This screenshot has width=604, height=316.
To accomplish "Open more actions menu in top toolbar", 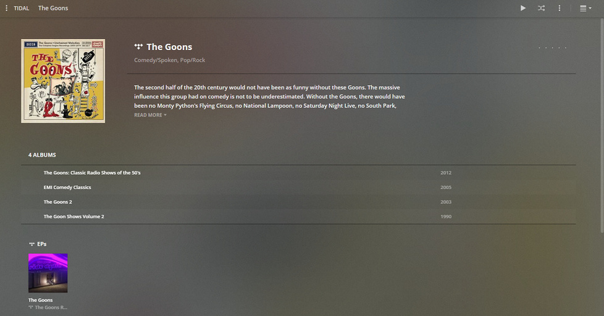I will click(560, 8).
